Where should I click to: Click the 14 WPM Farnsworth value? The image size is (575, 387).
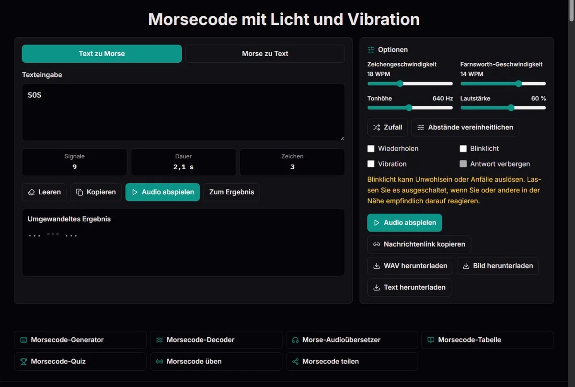[x=471, y=74]
